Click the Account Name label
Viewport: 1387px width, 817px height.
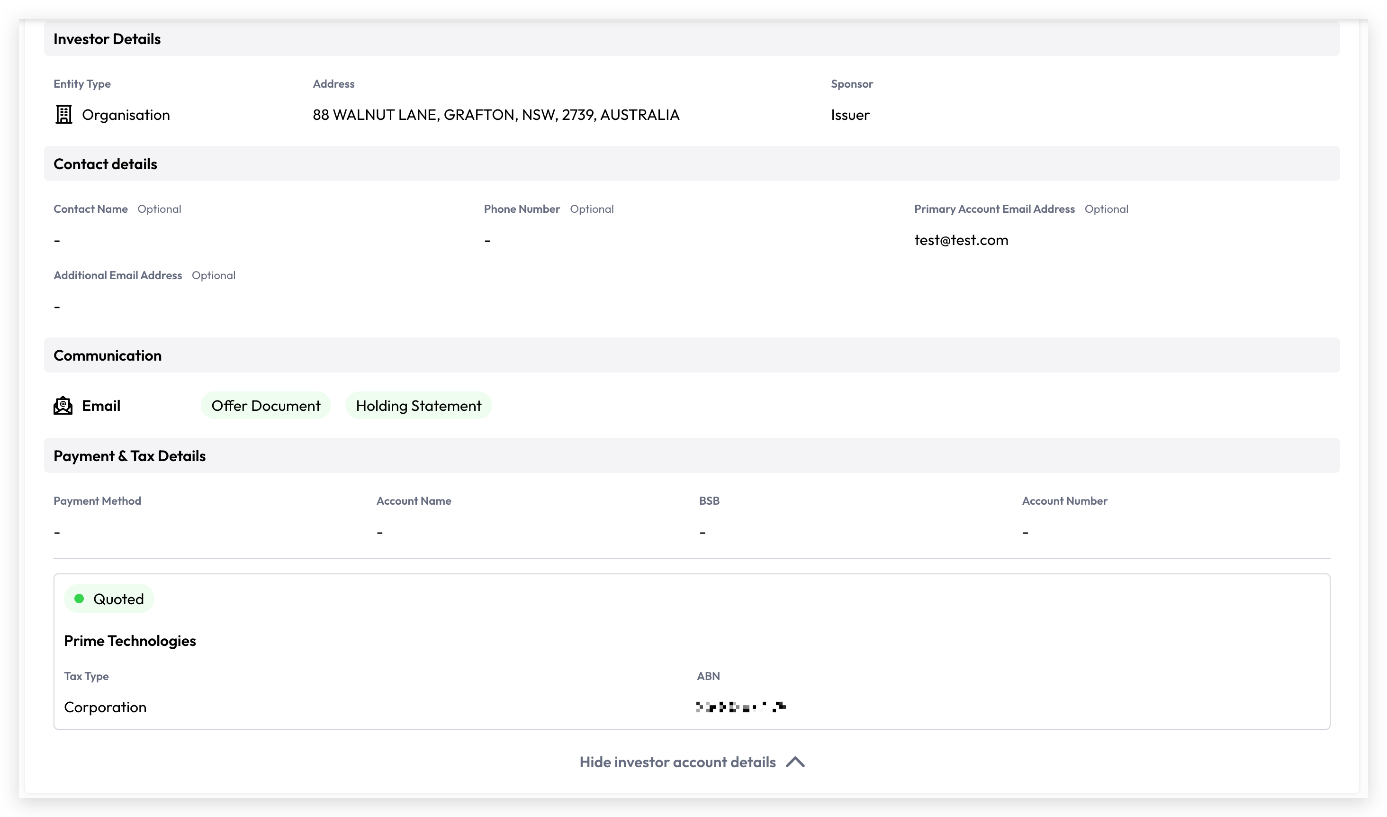coord(414,501)
